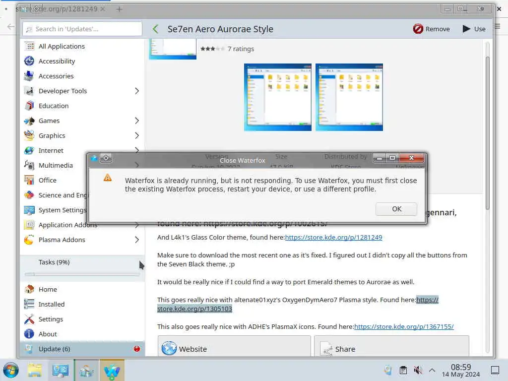508x381 pixels.
Task: Open All Applications category
Action: click(82, 46)
